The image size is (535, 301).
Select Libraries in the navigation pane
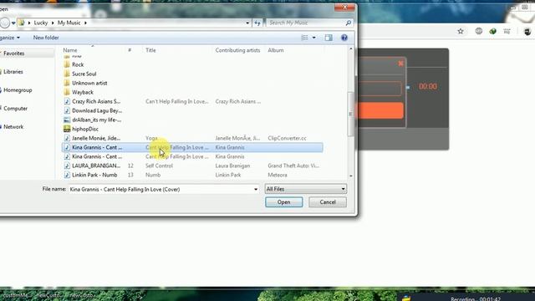tap(13, 72)
